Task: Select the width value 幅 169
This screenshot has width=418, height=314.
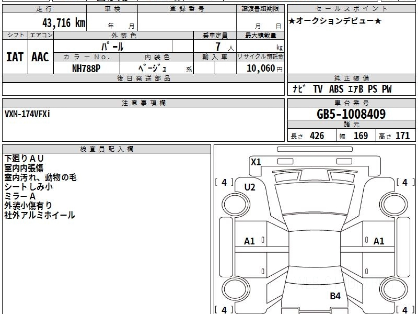Action: pyautogui.click(x=354, y=136)
